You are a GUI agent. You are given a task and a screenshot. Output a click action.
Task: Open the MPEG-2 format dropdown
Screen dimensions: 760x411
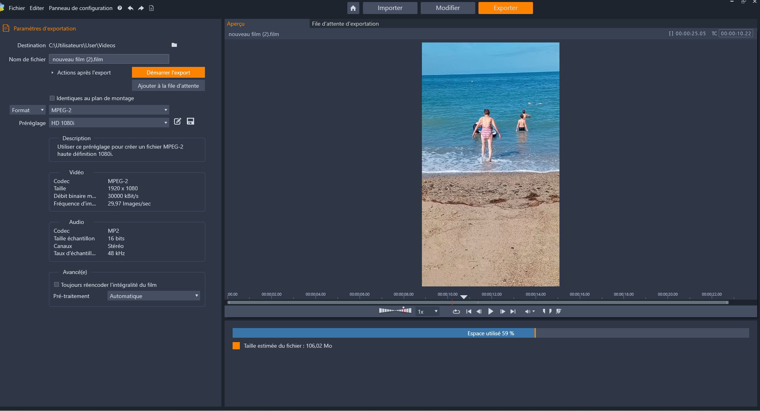coord(109,110)
